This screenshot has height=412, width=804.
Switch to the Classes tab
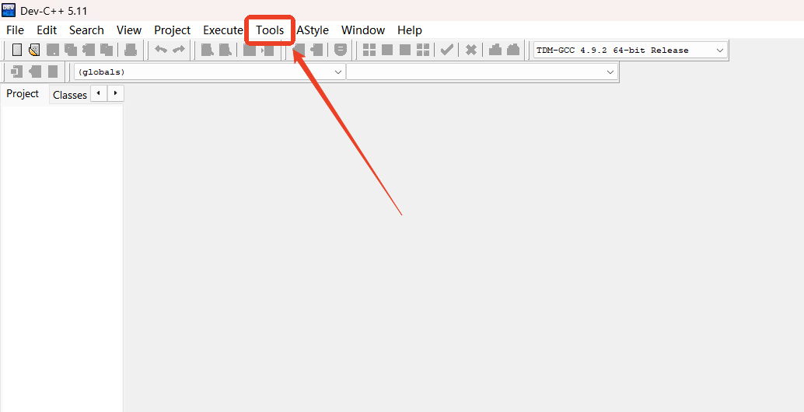point(70,95)
